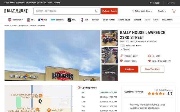Click the Smart Search icon
The width and height of the screenshot is (180, 112).
[103, 11]
